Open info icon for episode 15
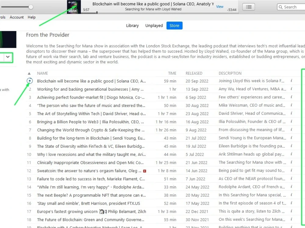Screen dimensions: 305x228 click(291, 195)
